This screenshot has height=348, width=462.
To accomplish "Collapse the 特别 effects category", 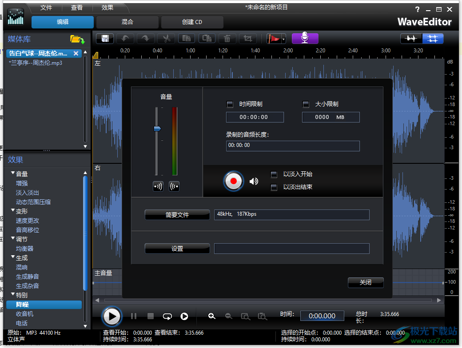I will 13,295.
